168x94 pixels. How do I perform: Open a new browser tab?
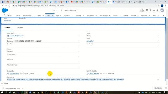click(x=146, y=2)
